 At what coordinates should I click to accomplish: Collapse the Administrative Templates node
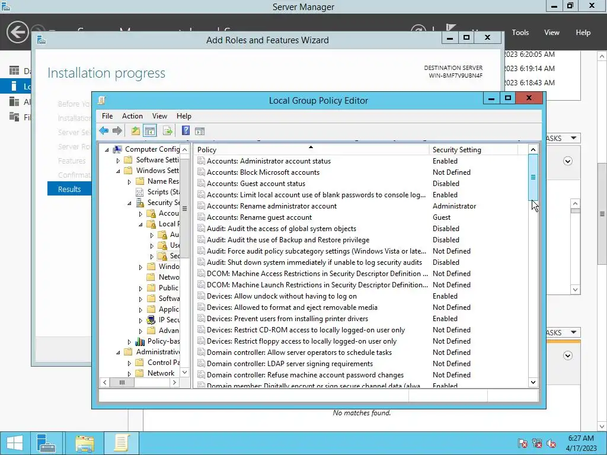(x=118, y=353)
